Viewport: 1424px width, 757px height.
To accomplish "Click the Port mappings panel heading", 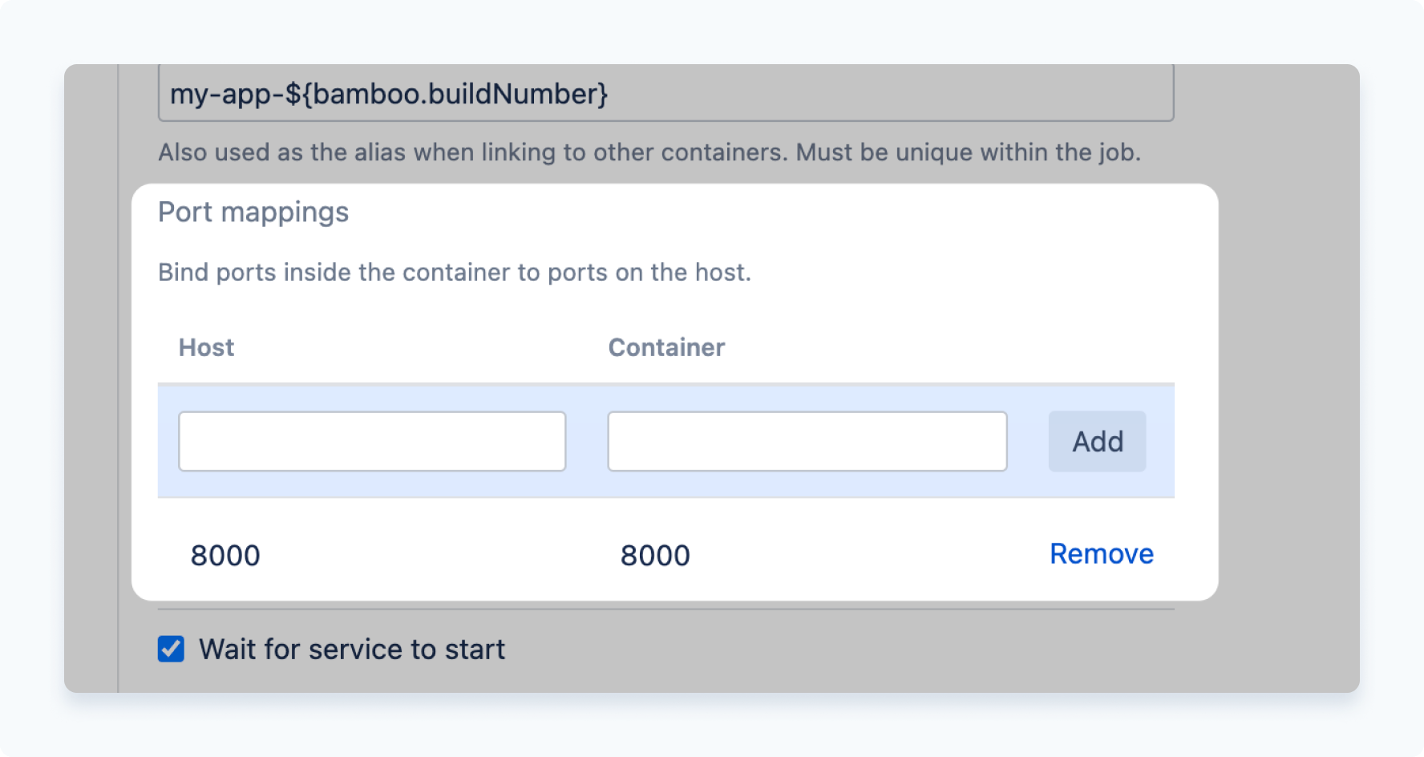I will (253, 211).
